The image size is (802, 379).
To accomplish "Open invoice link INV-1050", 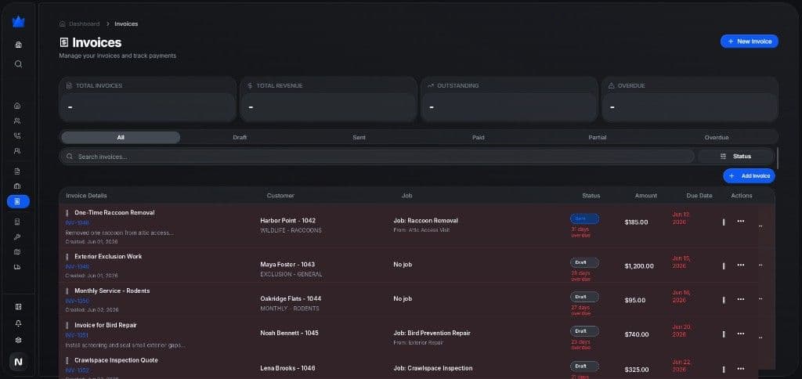I will click(78, 301).
